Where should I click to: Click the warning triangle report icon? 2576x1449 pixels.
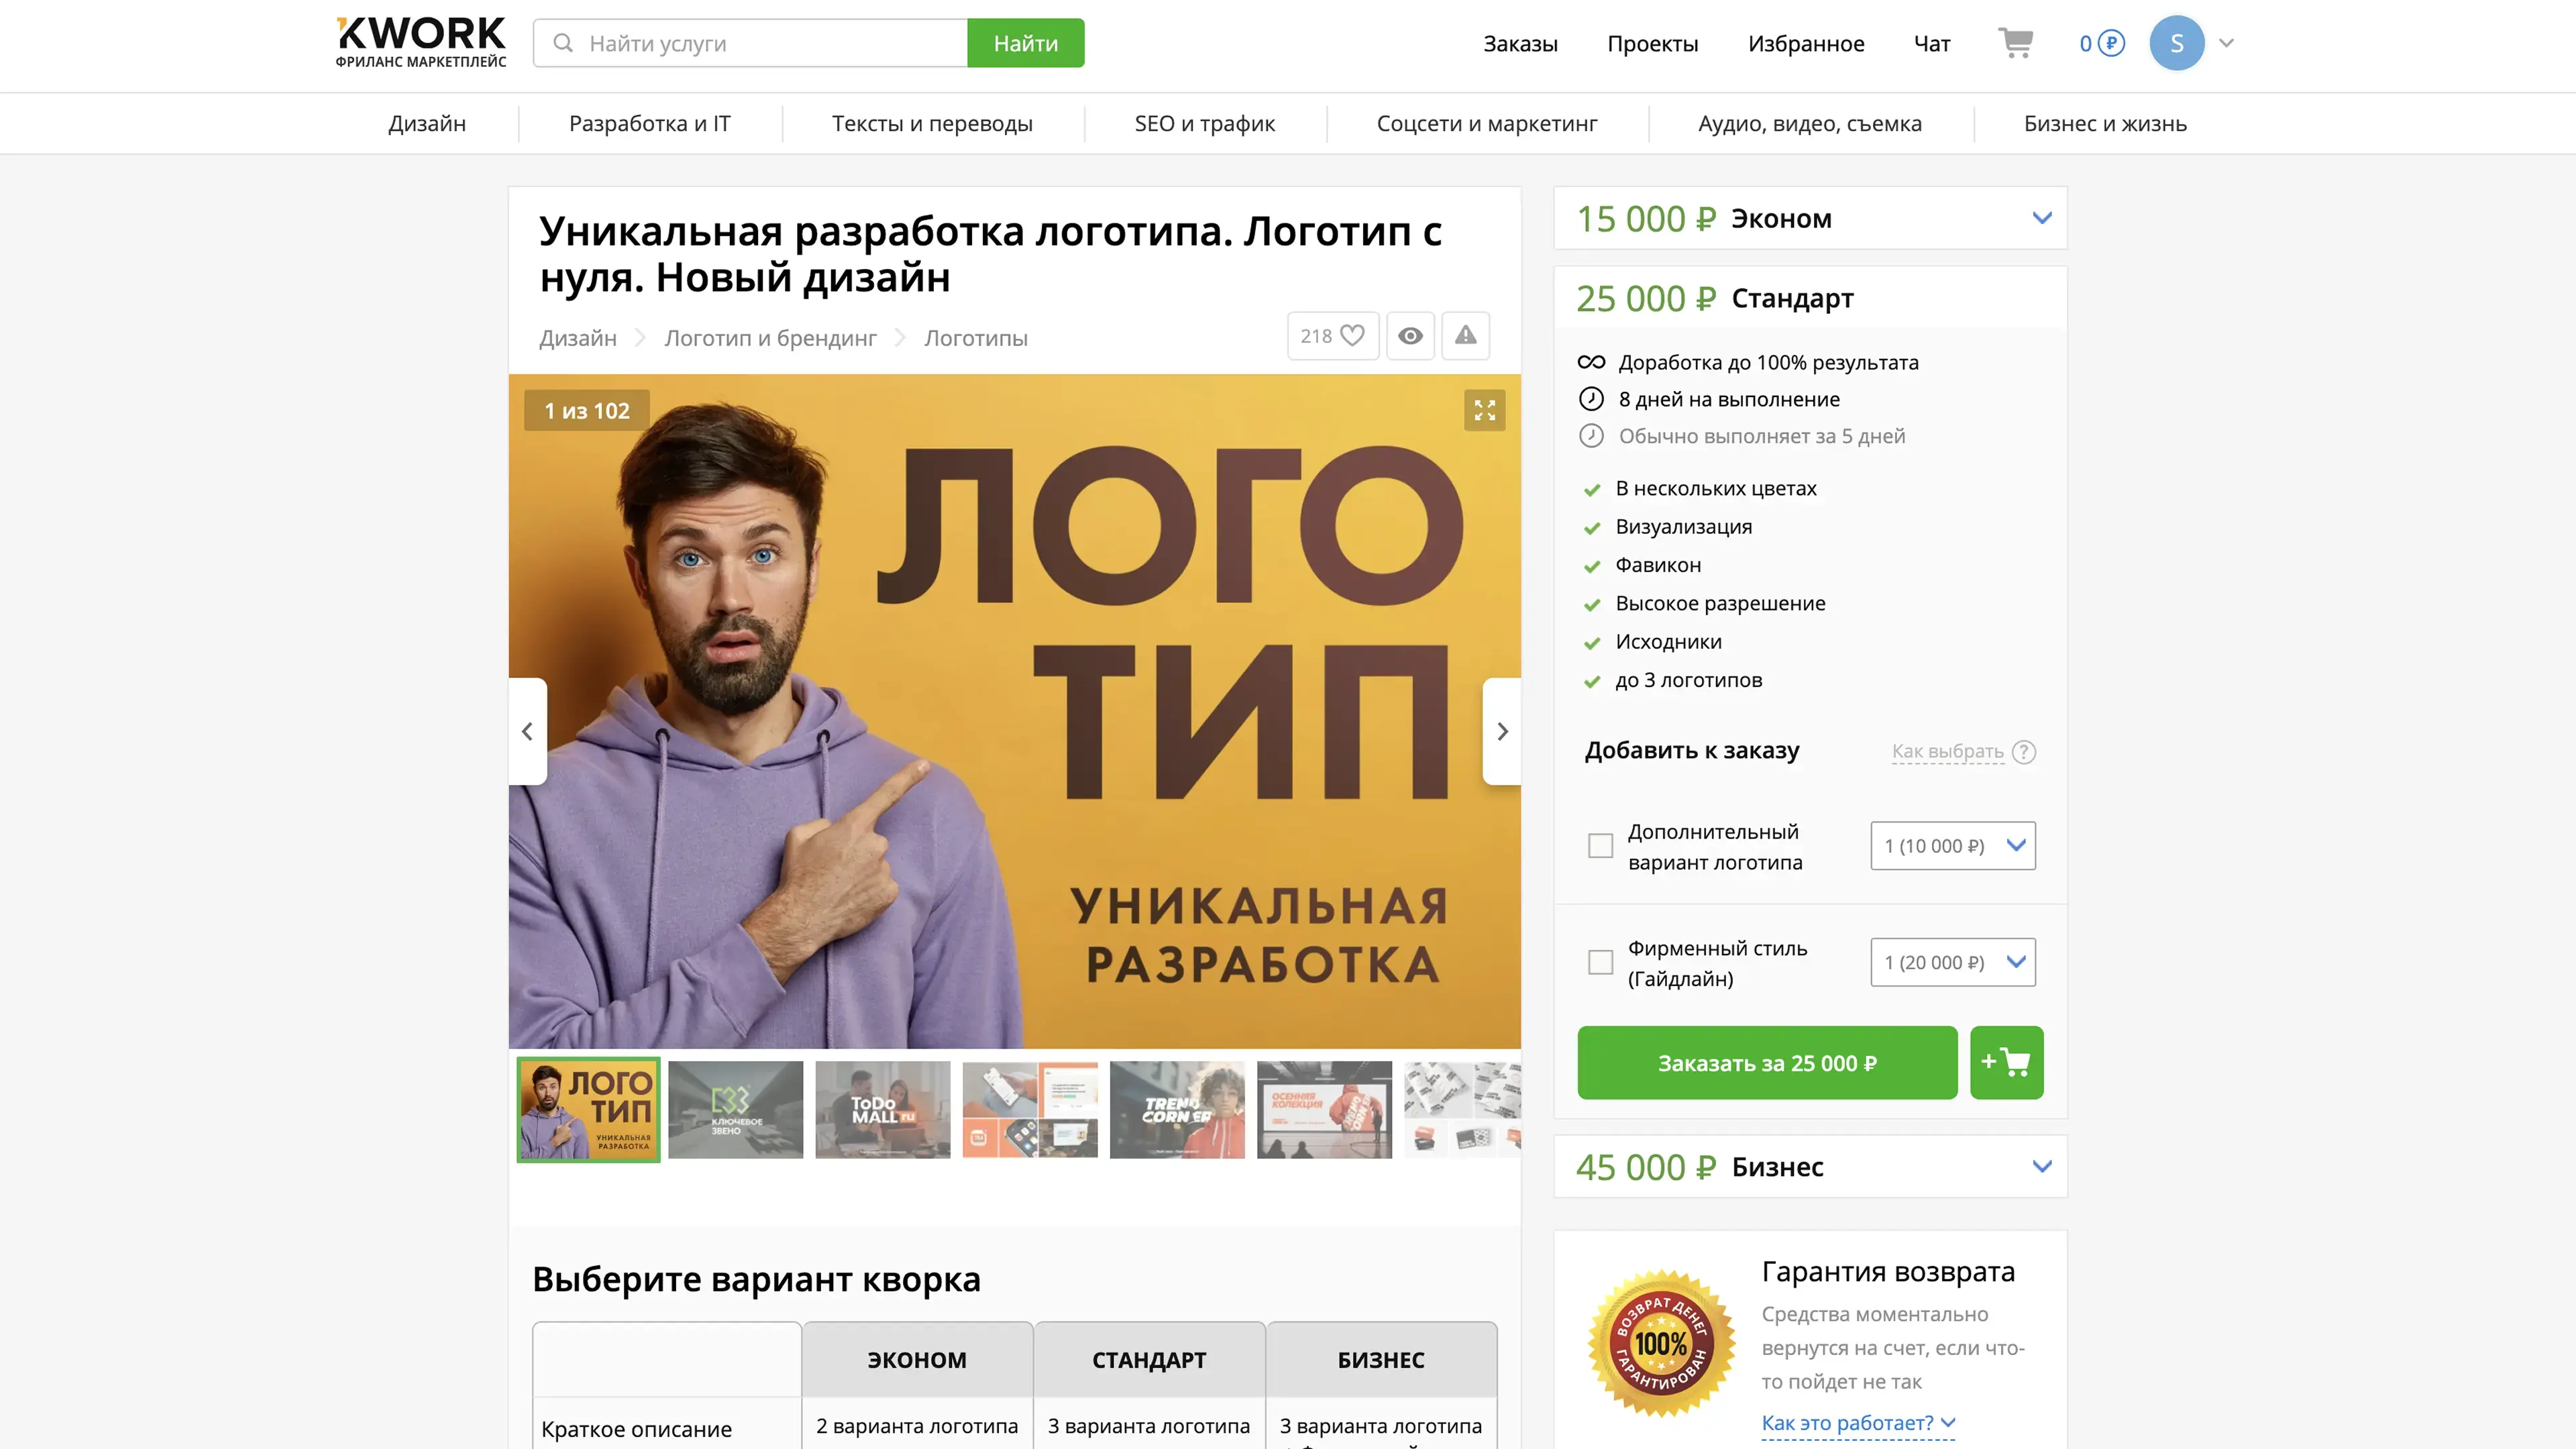click(x=1465, y=336)
